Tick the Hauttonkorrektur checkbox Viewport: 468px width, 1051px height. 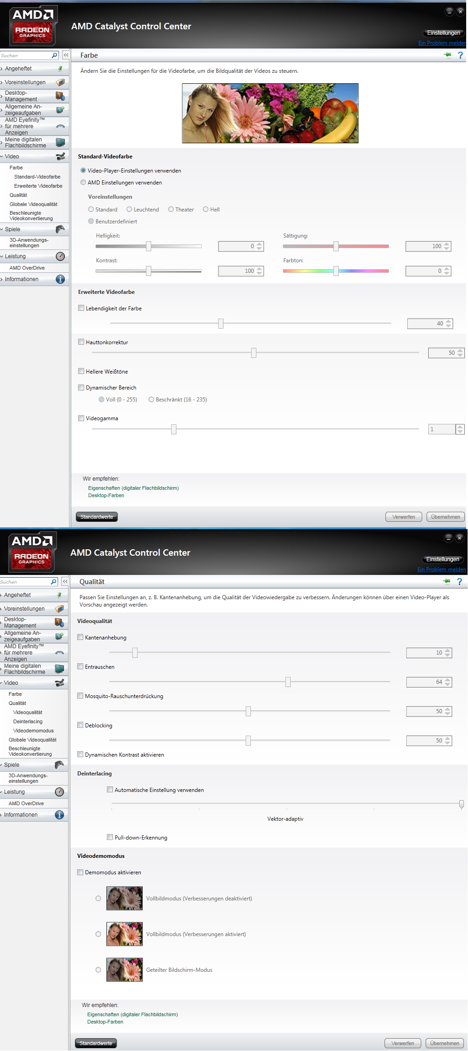(81, 342)
